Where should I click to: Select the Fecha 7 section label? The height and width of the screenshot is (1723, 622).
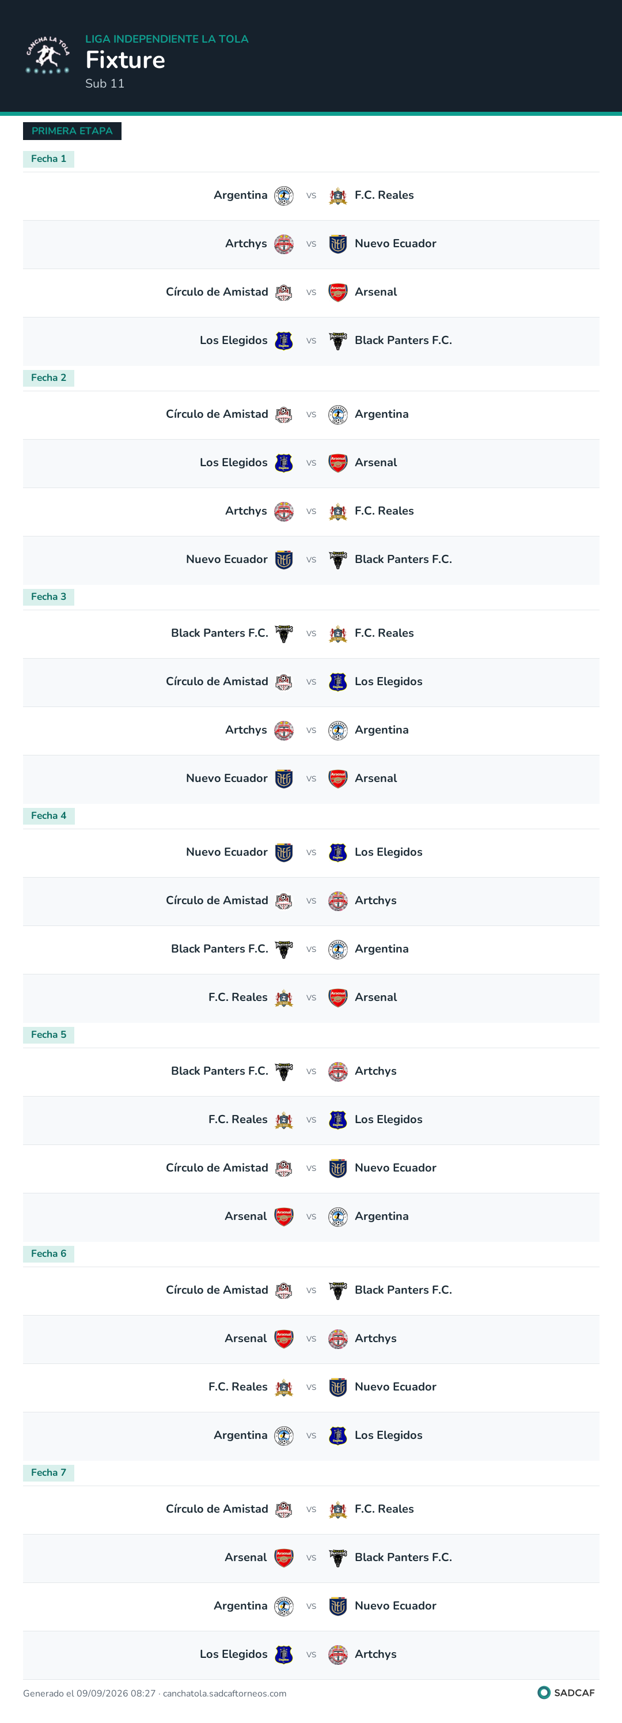coord(49,1473)
